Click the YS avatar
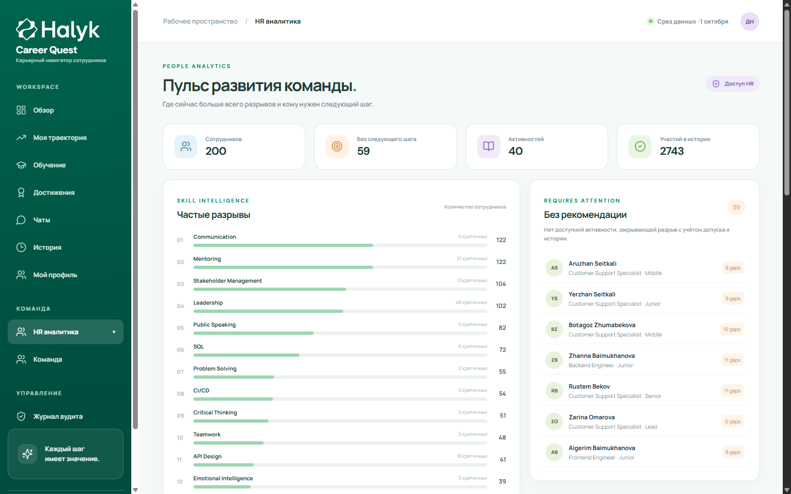The width and height of the screenshot is (791, 494). pos(554,299)
